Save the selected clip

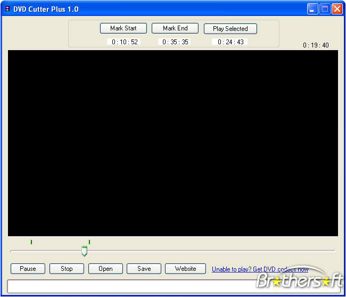coord(144,269)
